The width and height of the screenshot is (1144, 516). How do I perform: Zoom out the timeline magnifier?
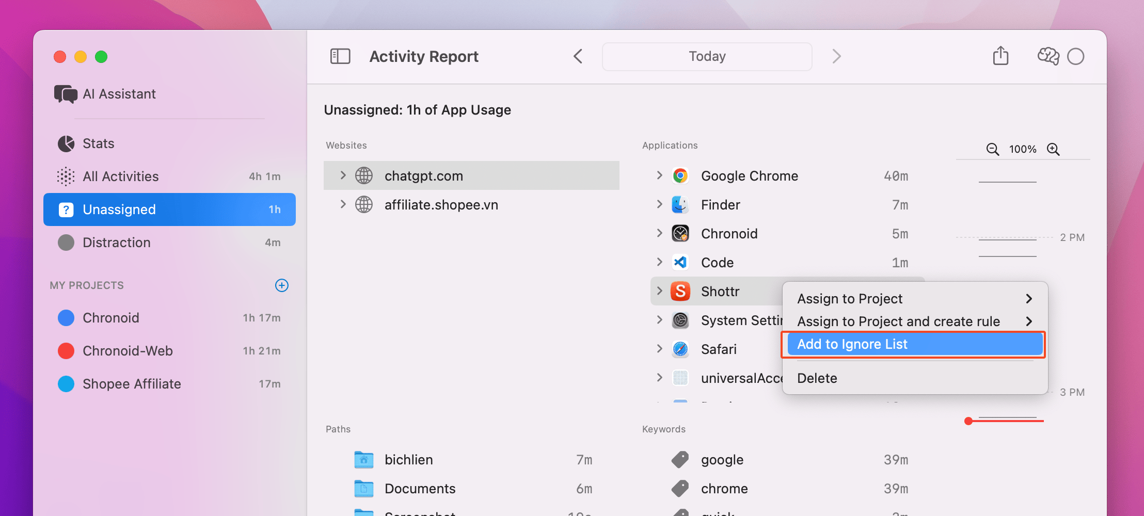point(992,149)
